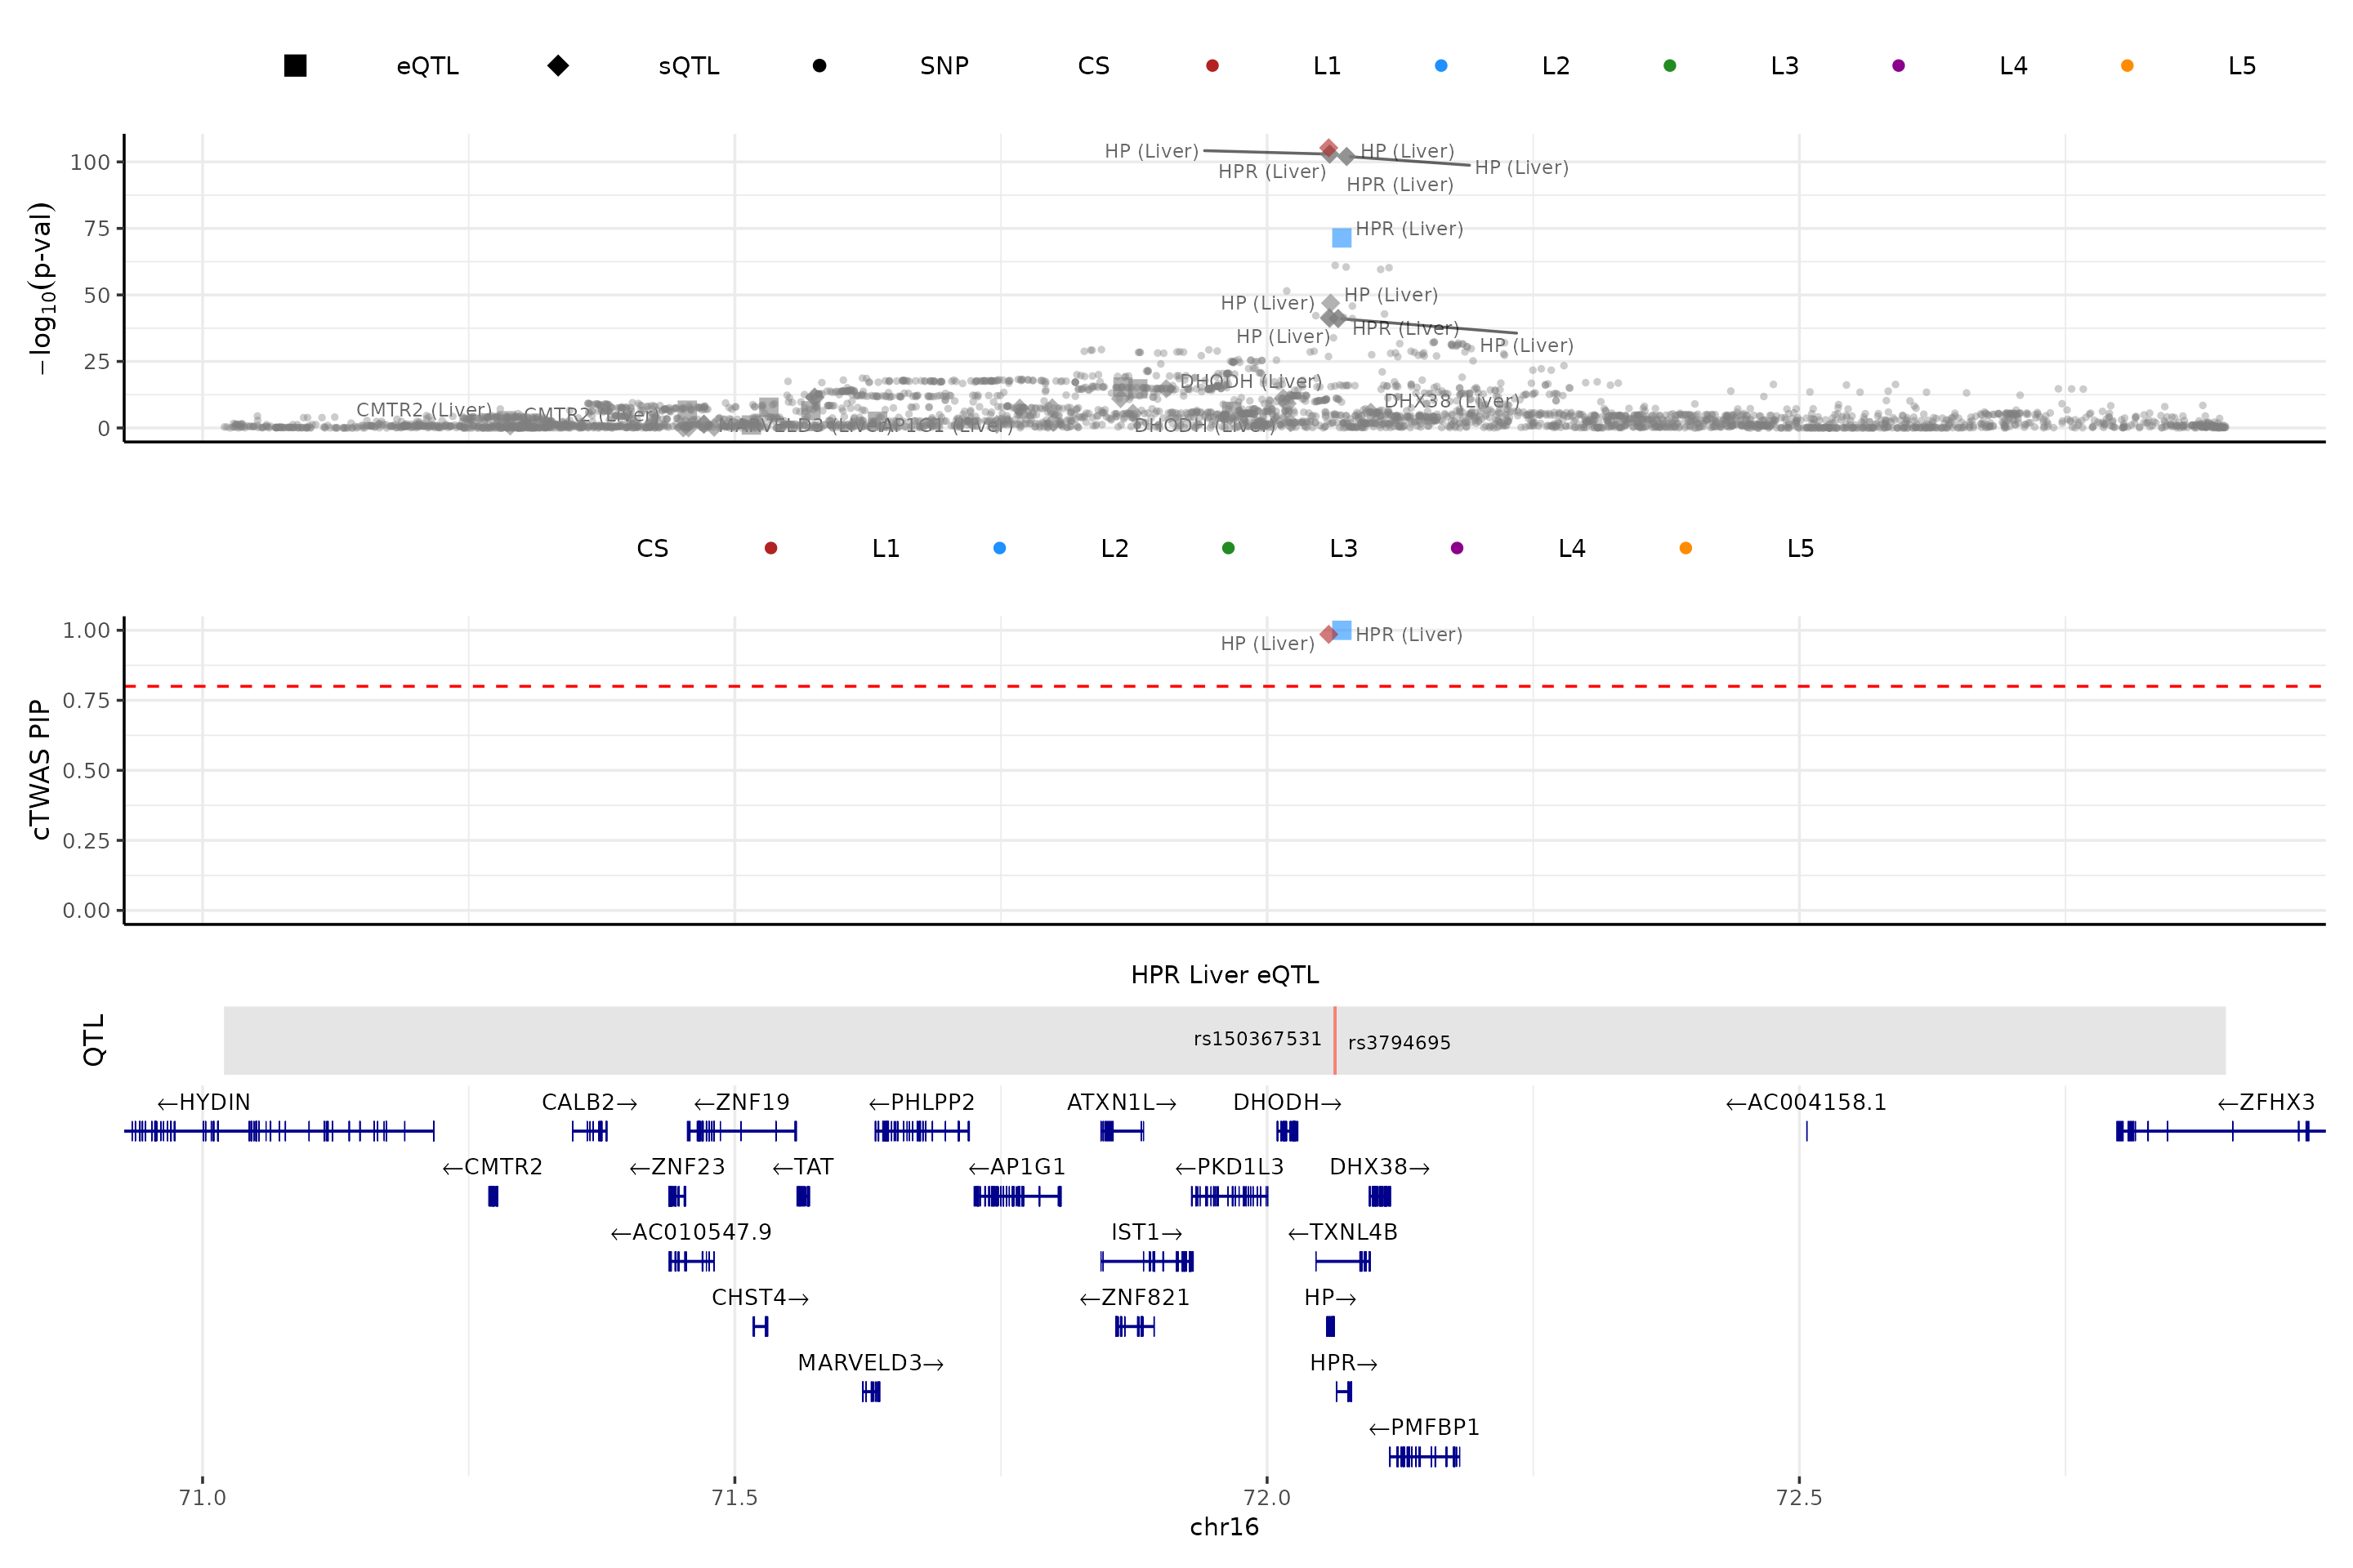Click the red dashed PIP threshold line
This screenshot has height=1568, width=2353.
point(1225,687)
